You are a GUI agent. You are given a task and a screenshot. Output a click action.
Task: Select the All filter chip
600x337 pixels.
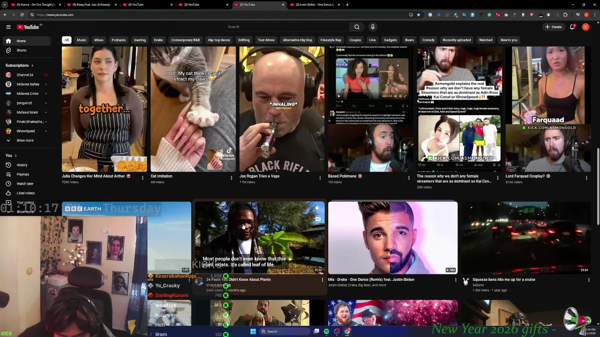click(x=67, y=40)
